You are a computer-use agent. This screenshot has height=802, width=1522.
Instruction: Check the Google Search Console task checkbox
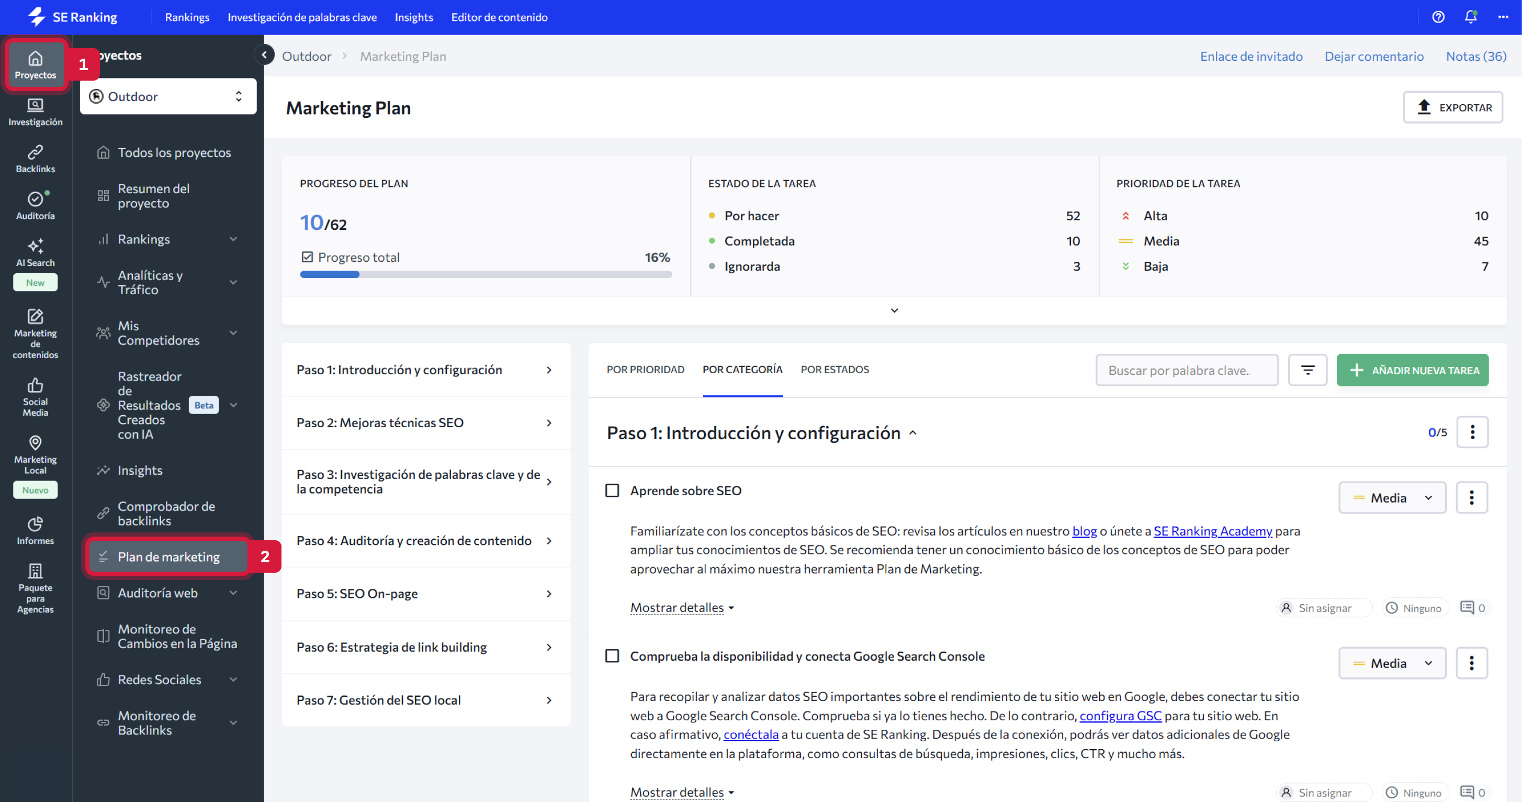[x=612, y=656]
